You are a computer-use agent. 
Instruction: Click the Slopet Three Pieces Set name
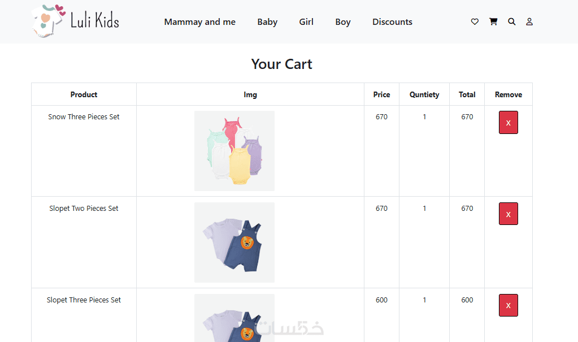[x=84, y=300]
